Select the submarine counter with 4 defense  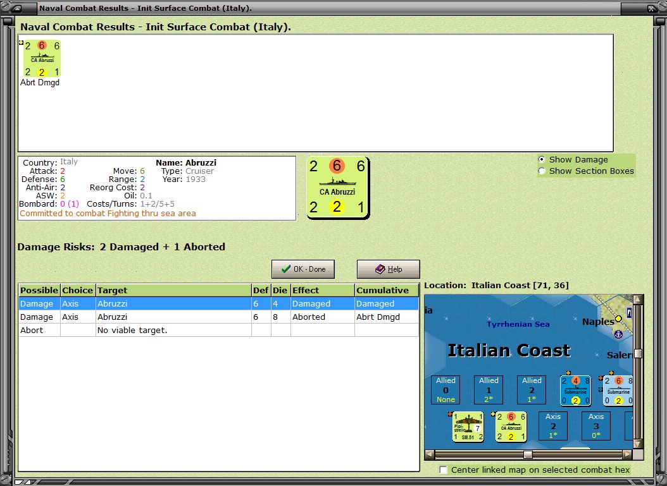pyautogui.click(x=575, y=391)
